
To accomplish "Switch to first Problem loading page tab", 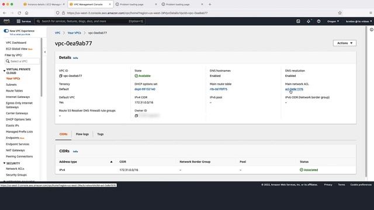I will [136, 4].
